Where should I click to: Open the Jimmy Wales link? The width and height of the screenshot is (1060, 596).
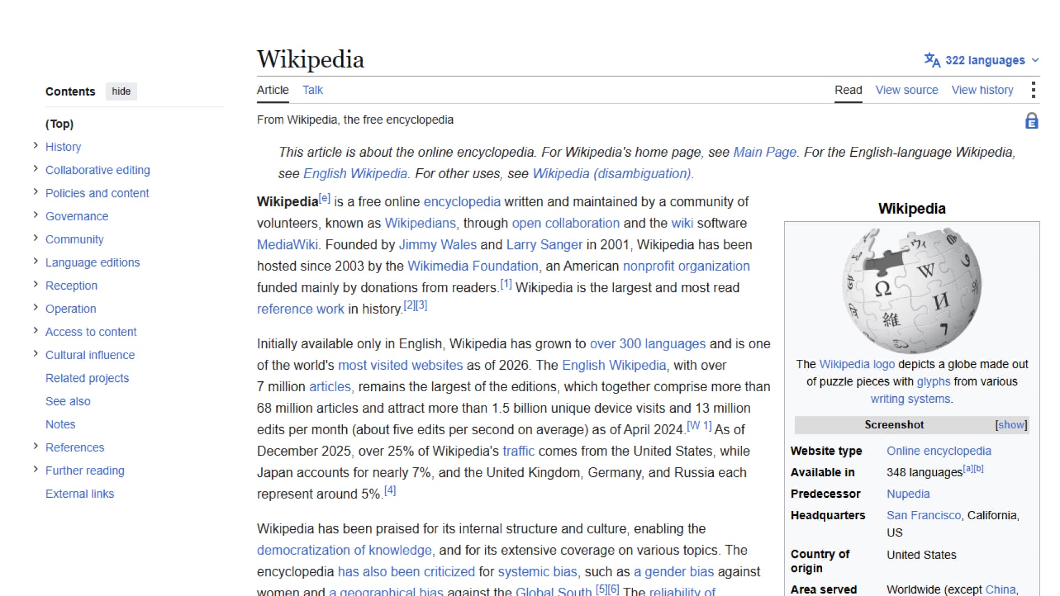(438, 245)
